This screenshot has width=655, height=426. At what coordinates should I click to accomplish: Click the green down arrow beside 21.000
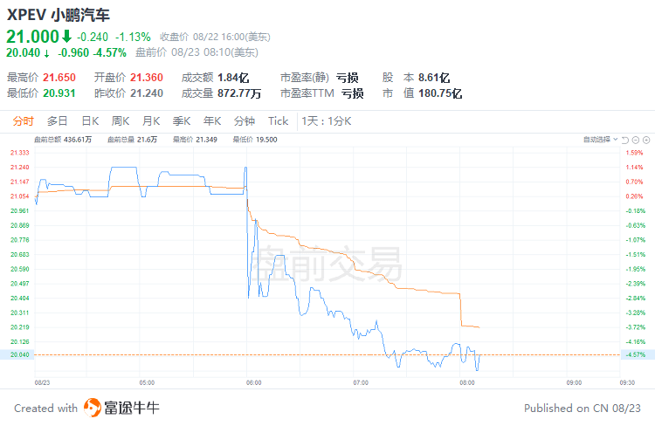coord(66,37)
